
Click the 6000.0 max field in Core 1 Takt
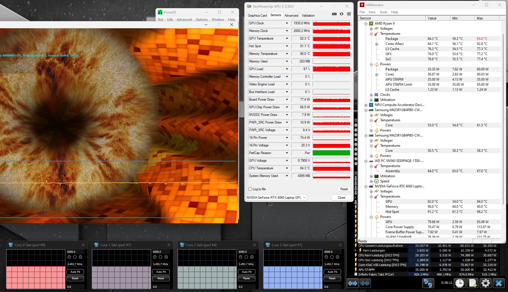coord(161,252)
